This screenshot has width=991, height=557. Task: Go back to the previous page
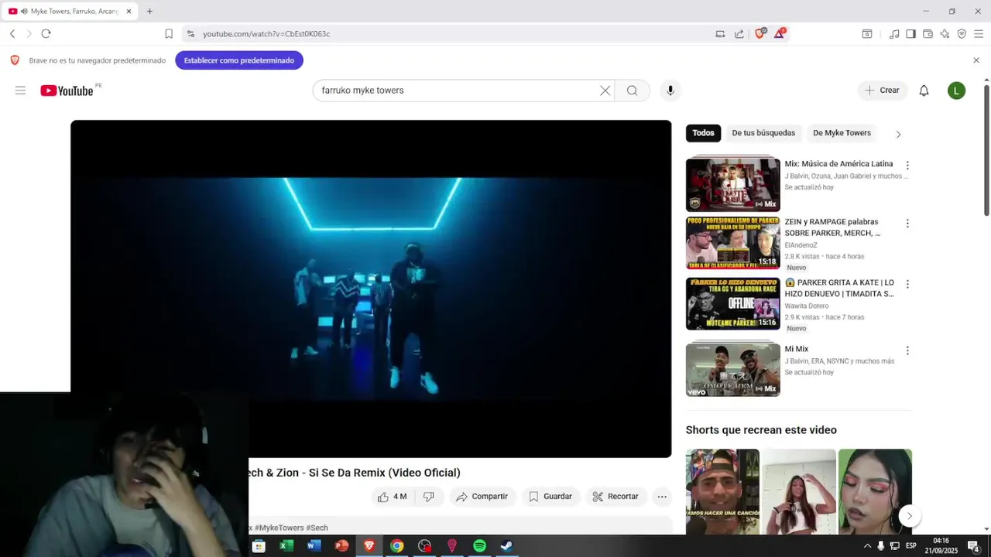click(12, 33)
